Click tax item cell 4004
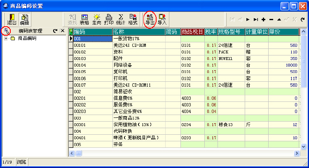Screen dimensions: 309x168 tap(192, 111)
